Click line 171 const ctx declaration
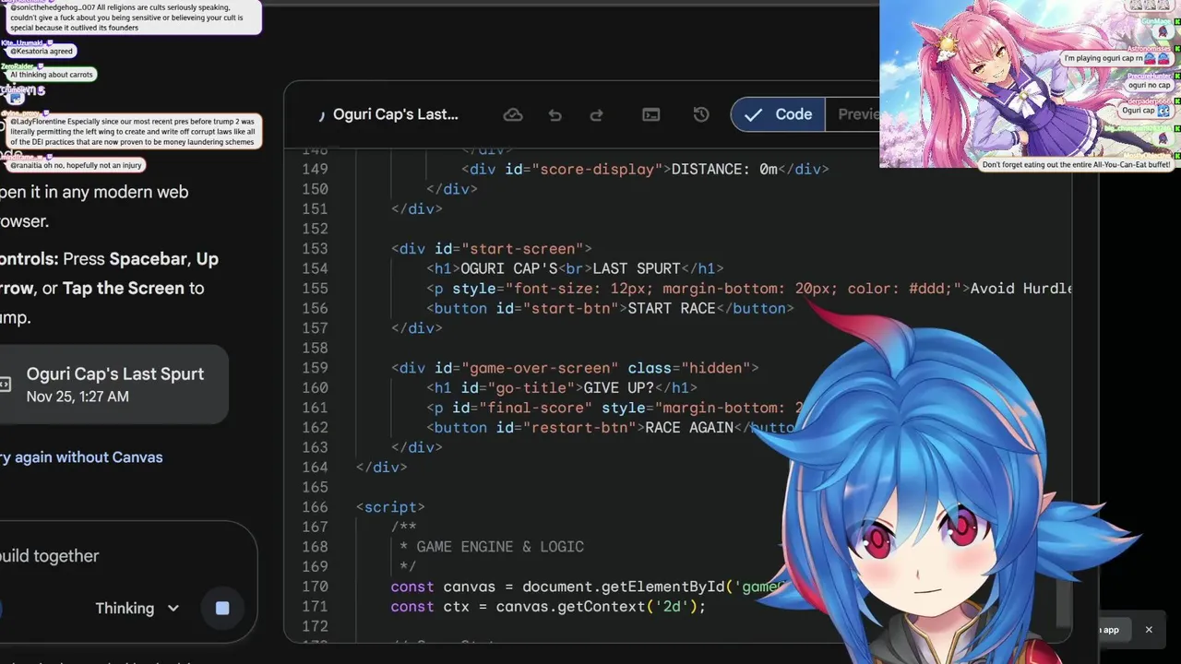 pyautogui.click(x=548, y=607)
